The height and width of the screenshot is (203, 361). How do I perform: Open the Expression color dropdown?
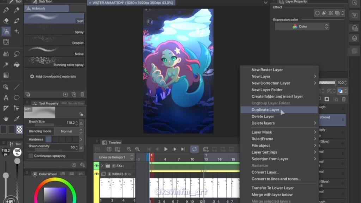[x=302, y=26]
